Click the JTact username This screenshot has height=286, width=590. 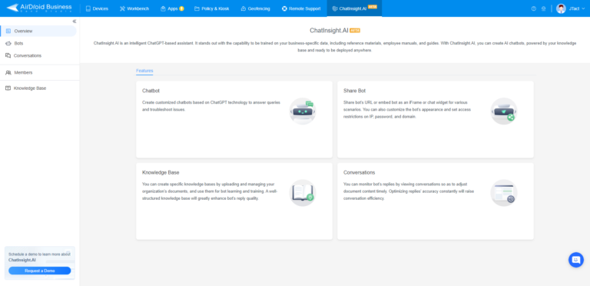(574, 8)
